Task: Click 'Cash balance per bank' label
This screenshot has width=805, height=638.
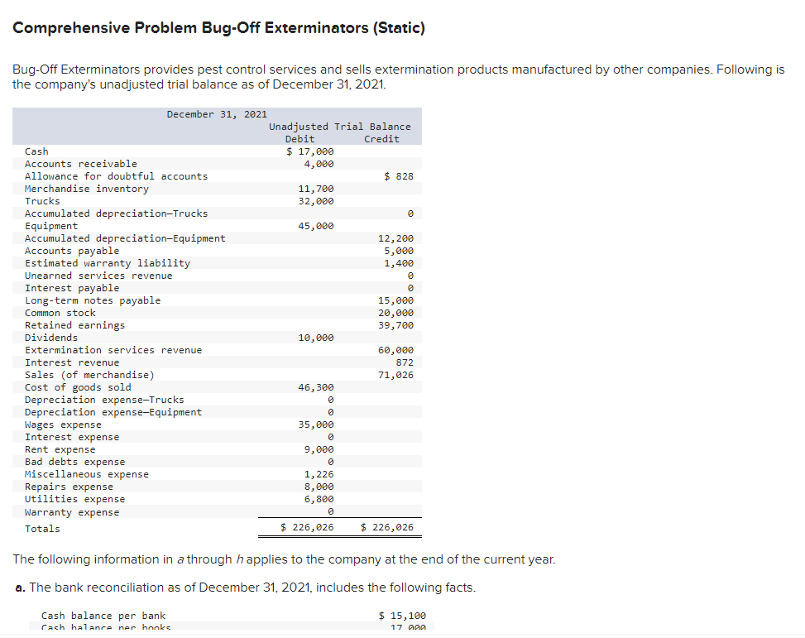Action: pos(103,616)
